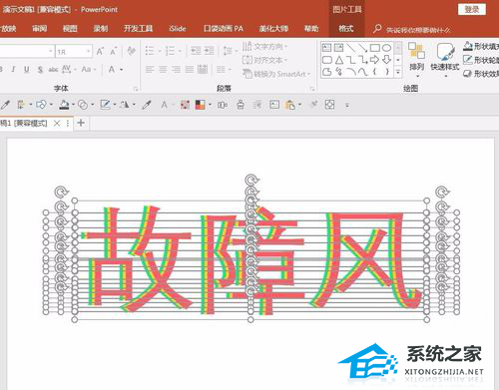
Task: Click the shape fill paint bucket in quick access toolbar
Action: pos(64,105)
